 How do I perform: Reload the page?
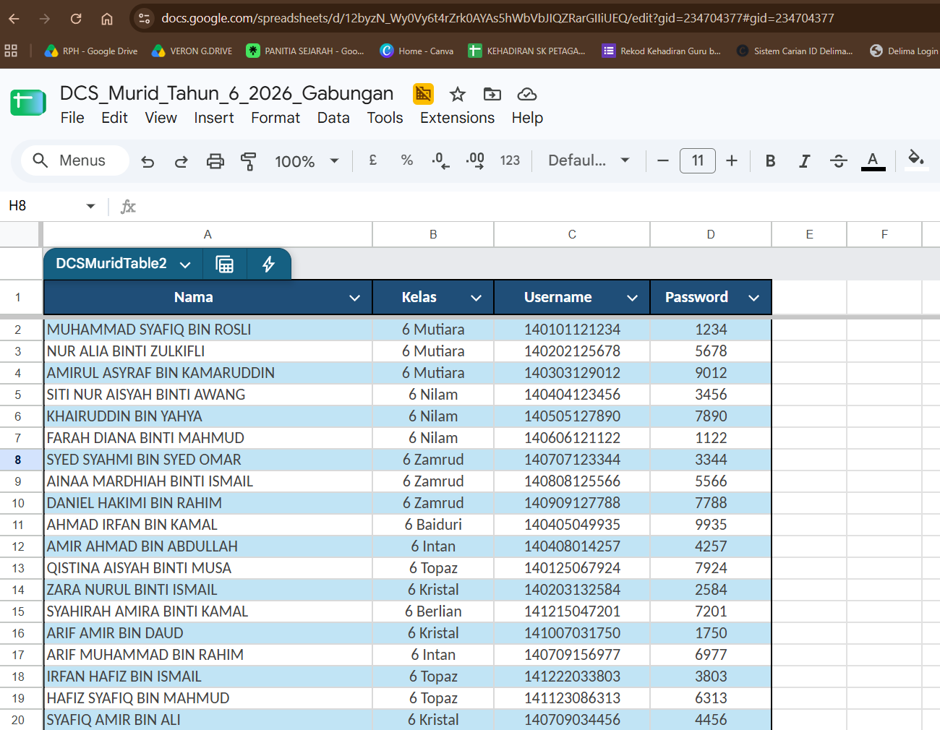[x=76, y=19]
